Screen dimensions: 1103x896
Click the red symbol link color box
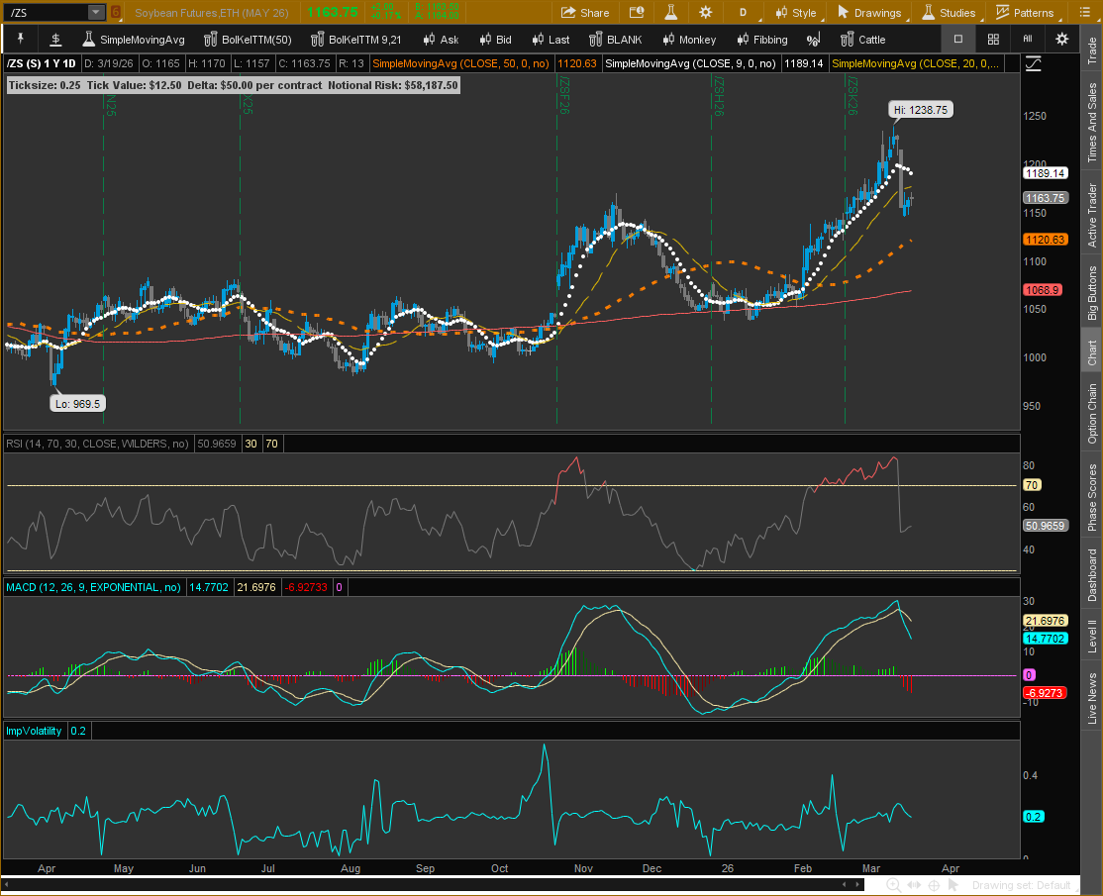tap(116, 13)
